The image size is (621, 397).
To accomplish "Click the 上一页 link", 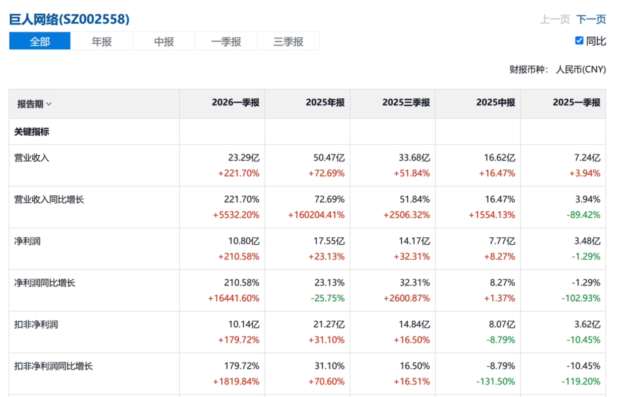I will tap(555, 20).
